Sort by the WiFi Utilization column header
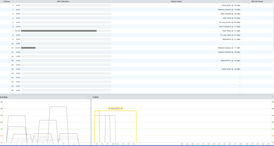The width and height of the screenshot is (274, 146). pyautogui.click(x=63, y=1)
